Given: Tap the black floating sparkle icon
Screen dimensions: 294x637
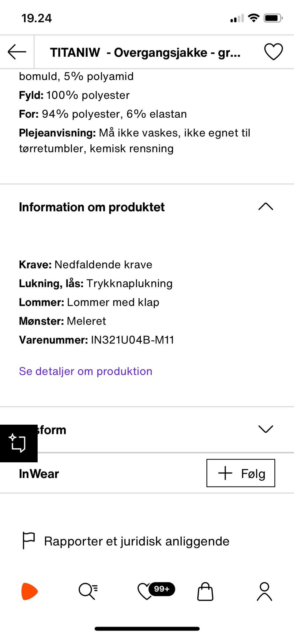Looking at the screenshot, I should click(x=18, y=443).
